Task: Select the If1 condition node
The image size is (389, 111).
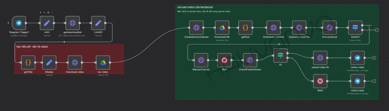Action: tap(281, 56)
